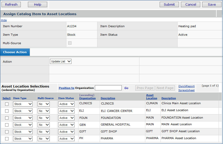Click the Position to Organization input field
The image size is (223, 144).
(x=108, y=88)
